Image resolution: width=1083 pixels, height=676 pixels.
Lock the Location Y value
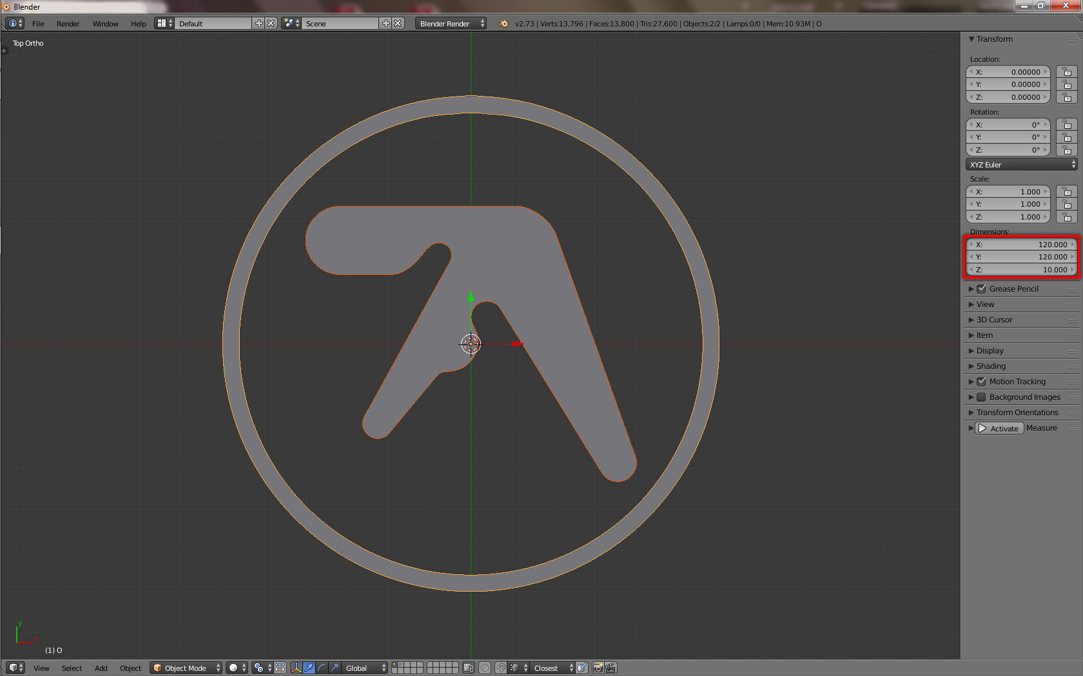tap(1067, 84)
